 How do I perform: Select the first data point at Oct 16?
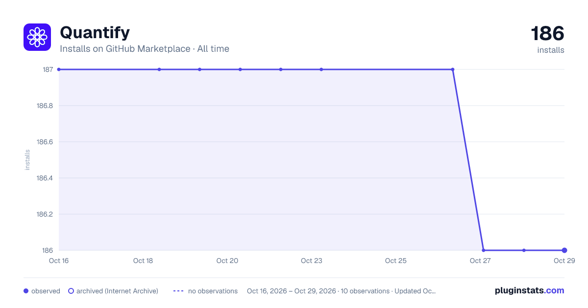point(59,69)
